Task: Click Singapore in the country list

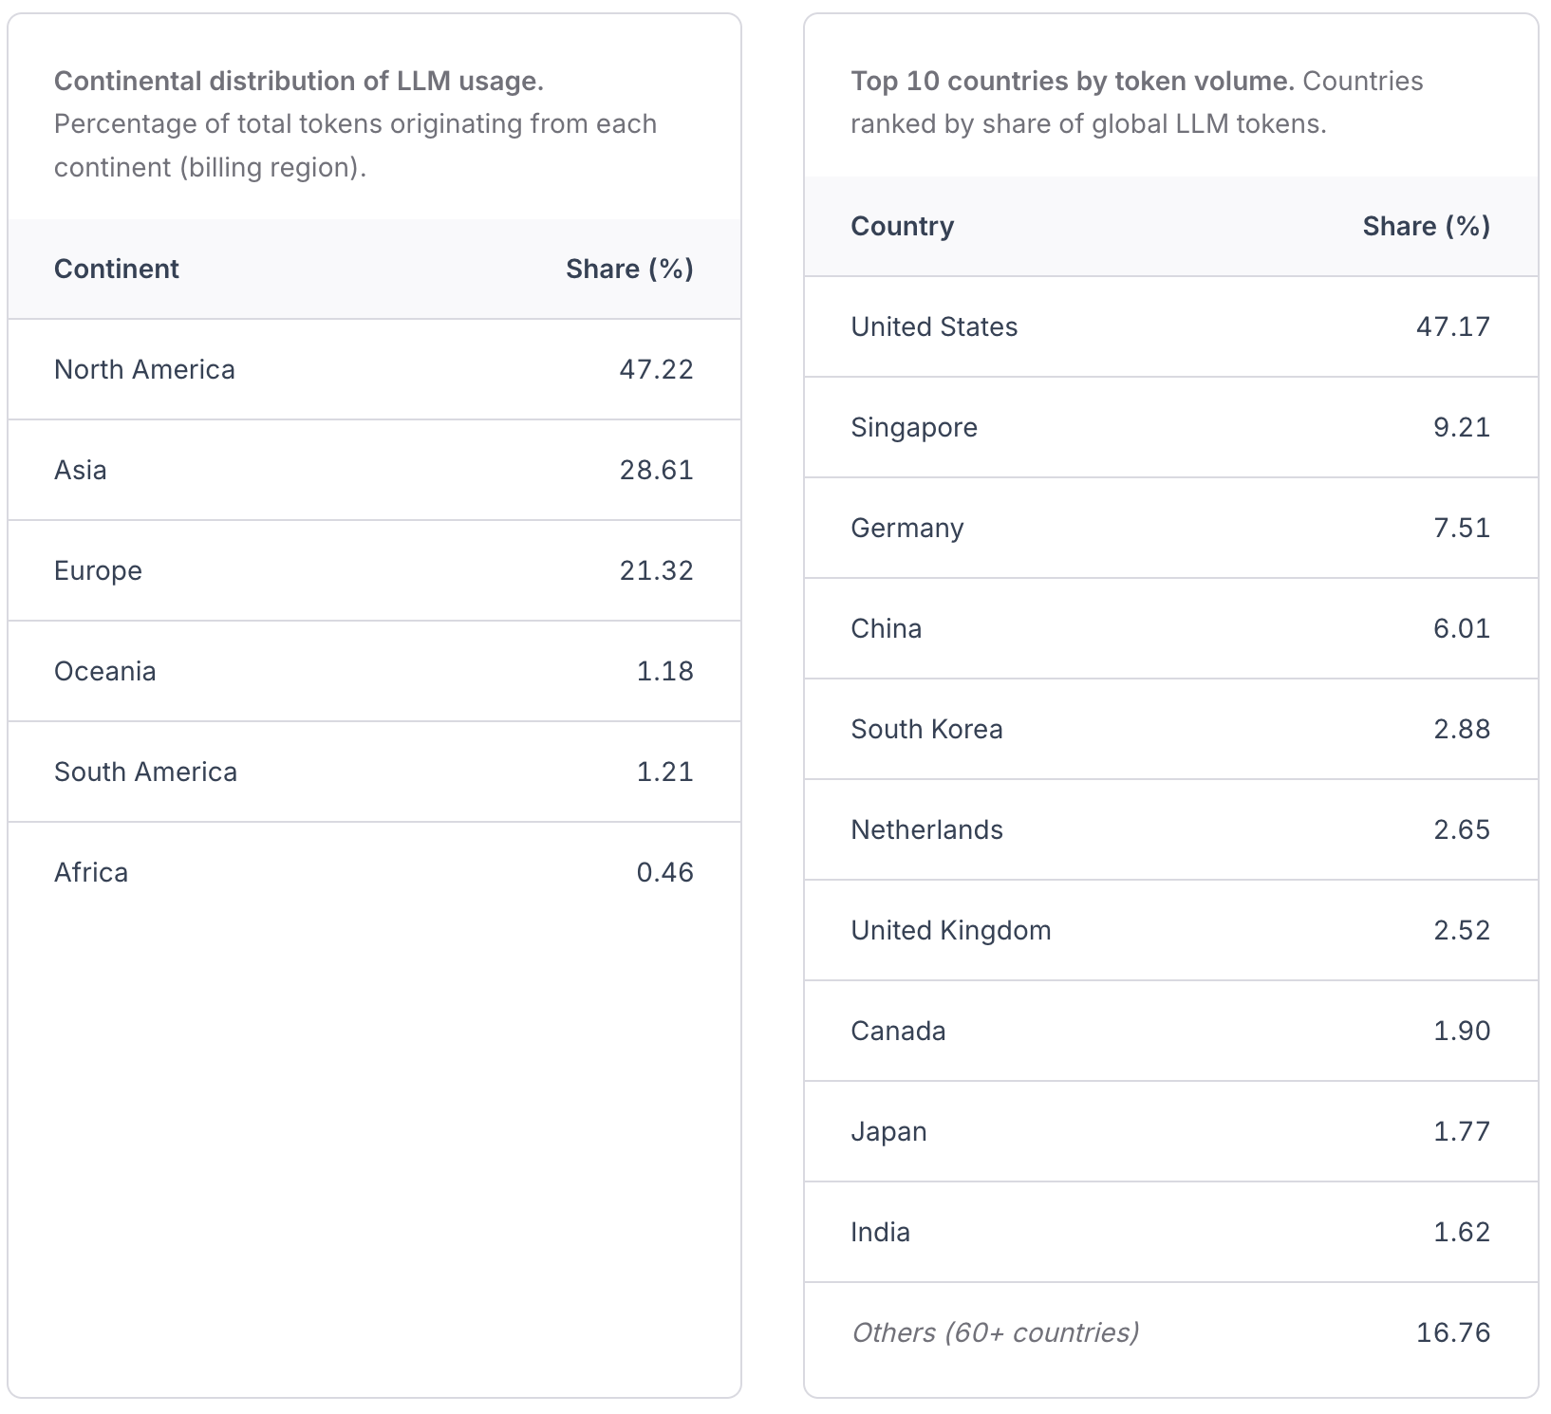Action: point(913,428)
